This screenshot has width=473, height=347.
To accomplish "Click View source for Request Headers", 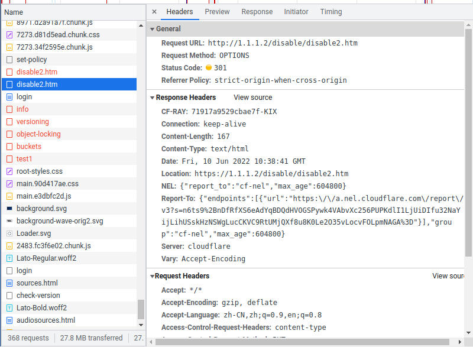I will click(x=448, y=276).
